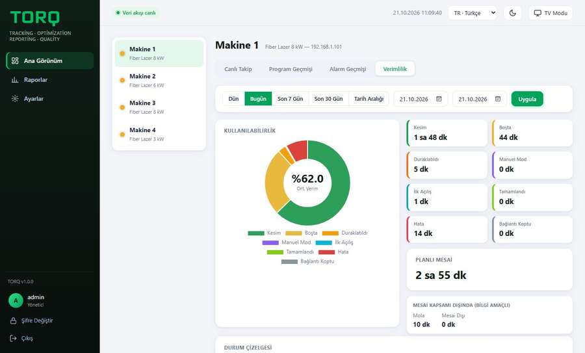The height and width of the screenshot is (353, 585).
Task: Click the logout arrow icon beside Çıkış
Action: (14, 338)
